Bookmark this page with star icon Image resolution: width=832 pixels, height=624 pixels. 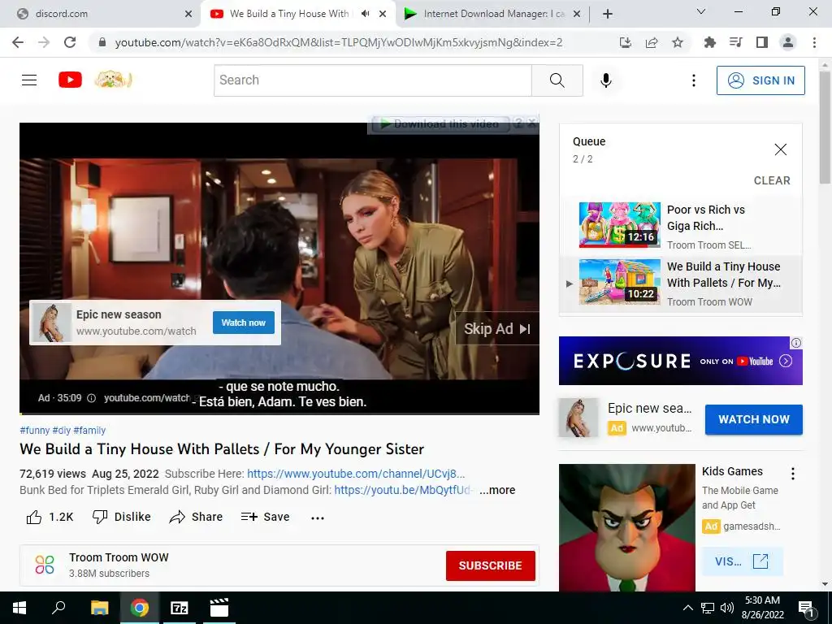point(678,42)
